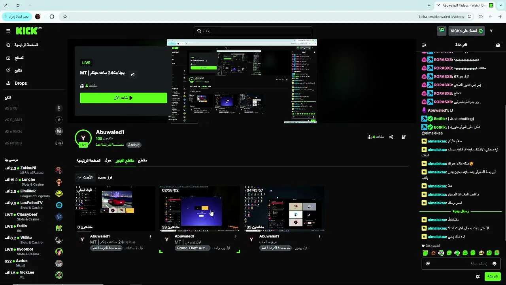Open a new browser tab
This screenshot has height=285, width=506.
[x=429, y=5]
